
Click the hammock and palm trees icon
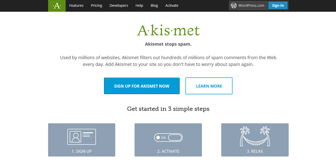point(255,136)
